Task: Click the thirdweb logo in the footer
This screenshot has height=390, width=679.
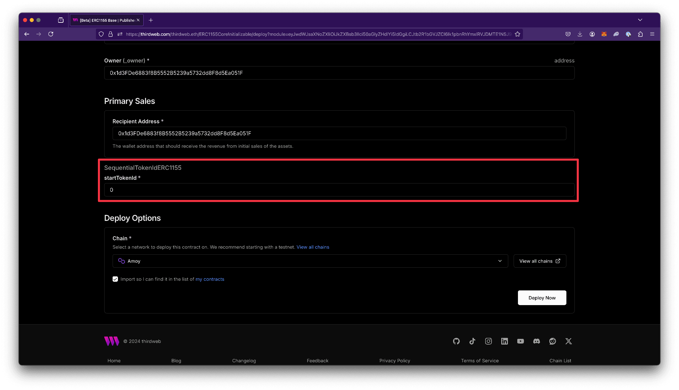Action: point(112,341)
